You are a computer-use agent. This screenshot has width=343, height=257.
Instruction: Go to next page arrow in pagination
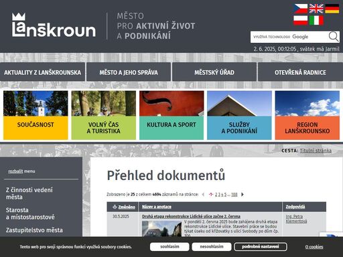tap(243, 195)
